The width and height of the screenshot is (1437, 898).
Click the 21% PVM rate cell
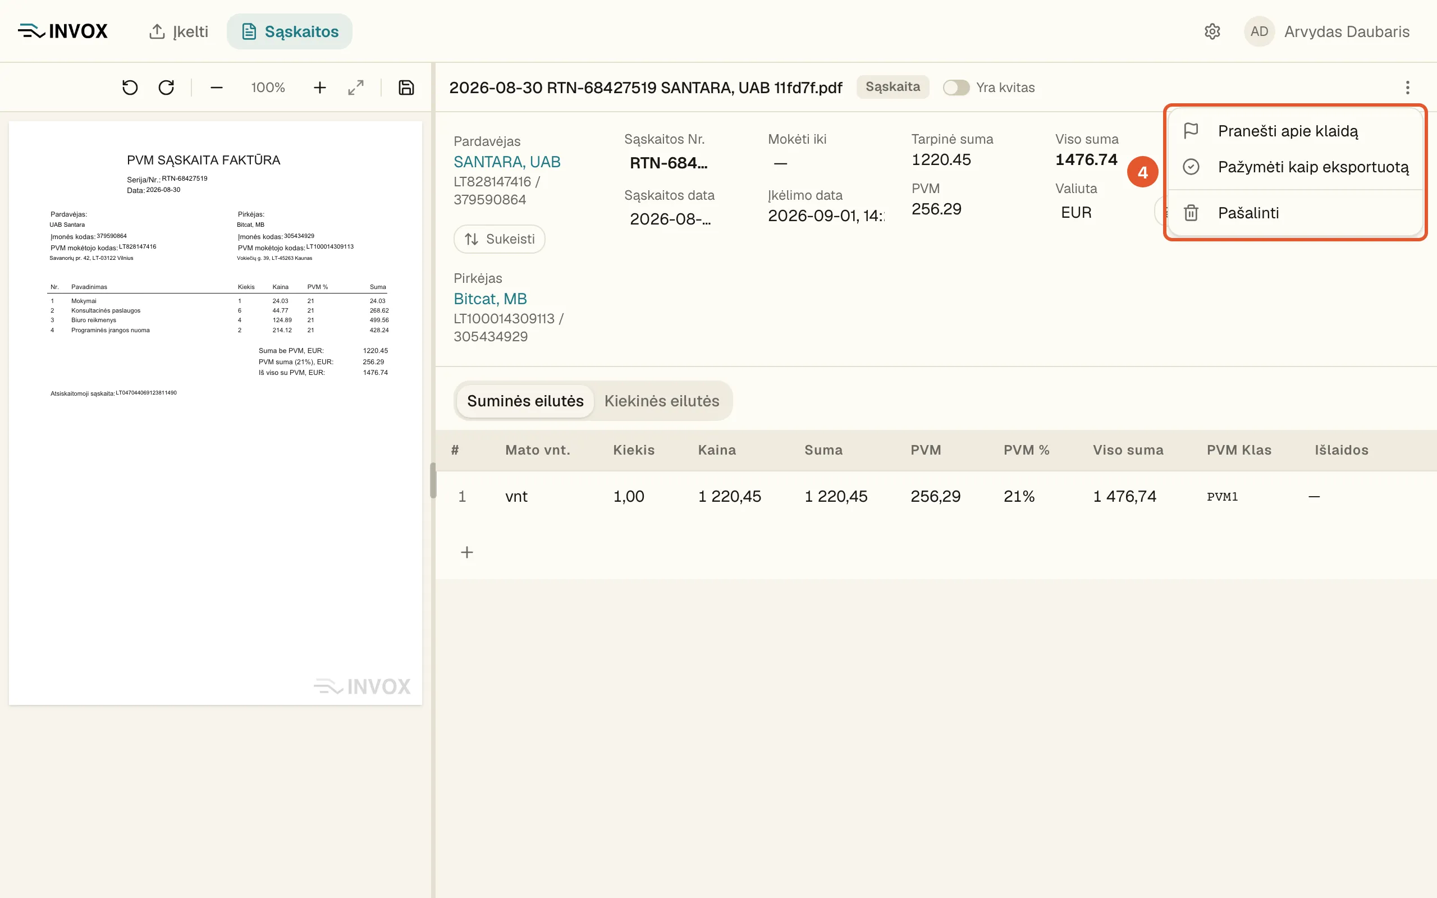1019,497
